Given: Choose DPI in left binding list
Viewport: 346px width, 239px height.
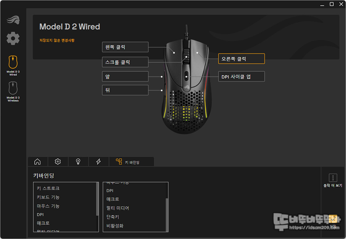Looking at the screenshot, I should [x=40, y=214].
